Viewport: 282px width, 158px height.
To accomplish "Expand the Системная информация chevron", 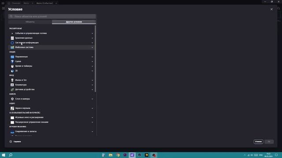I will [93, 43].
